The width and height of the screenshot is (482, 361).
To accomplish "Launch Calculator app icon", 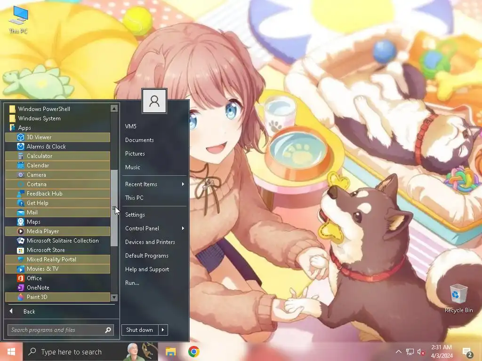I will pos(21,156).
